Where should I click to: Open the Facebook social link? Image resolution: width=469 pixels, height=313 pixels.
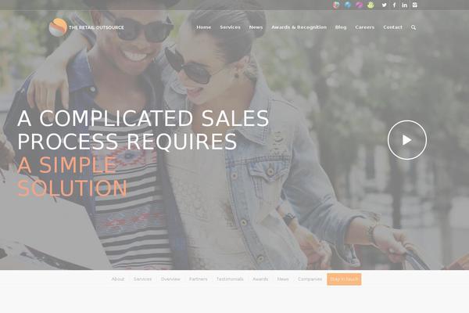[394, 5]
